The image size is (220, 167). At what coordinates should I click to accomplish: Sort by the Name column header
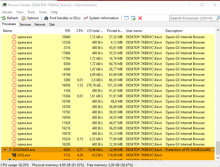pos(29,31)
